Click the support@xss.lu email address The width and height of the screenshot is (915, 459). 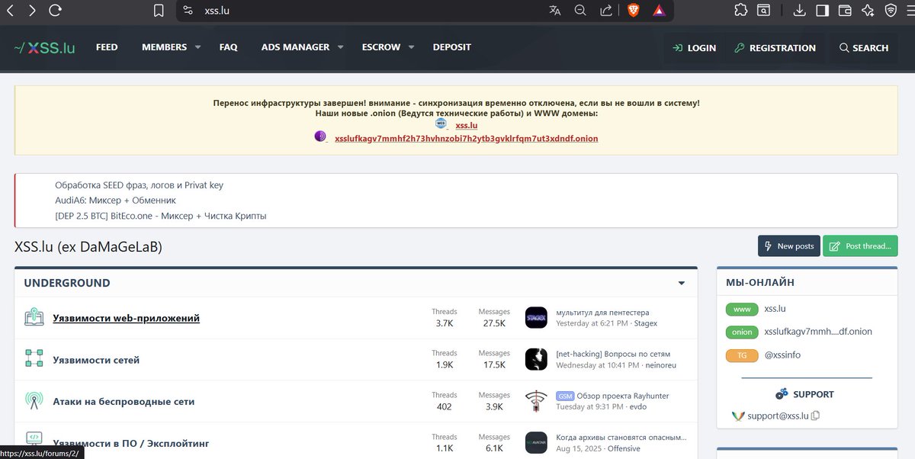pos(778,416)
